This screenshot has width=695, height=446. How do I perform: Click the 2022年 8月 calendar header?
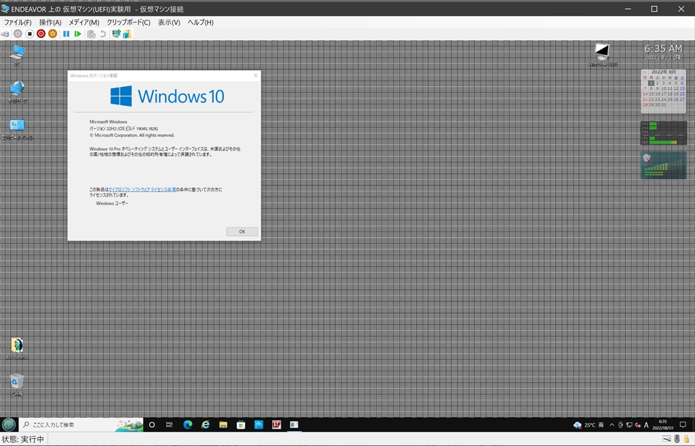[664, 72]
